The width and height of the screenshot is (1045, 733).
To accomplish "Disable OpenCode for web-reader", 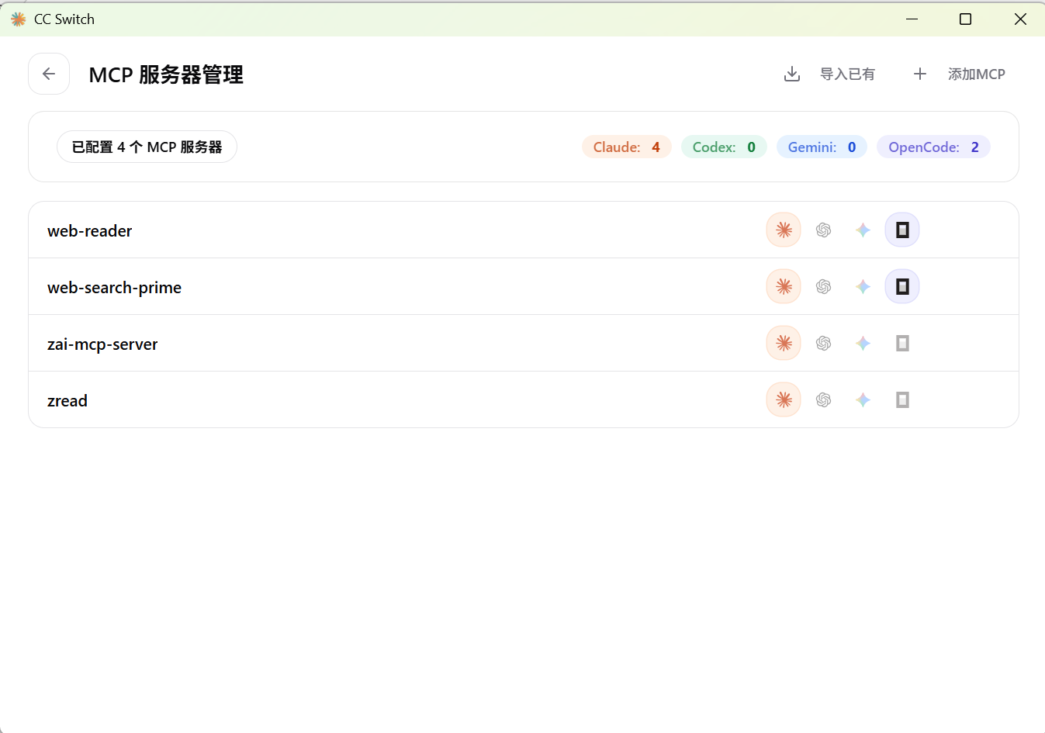I will point(902,230).
